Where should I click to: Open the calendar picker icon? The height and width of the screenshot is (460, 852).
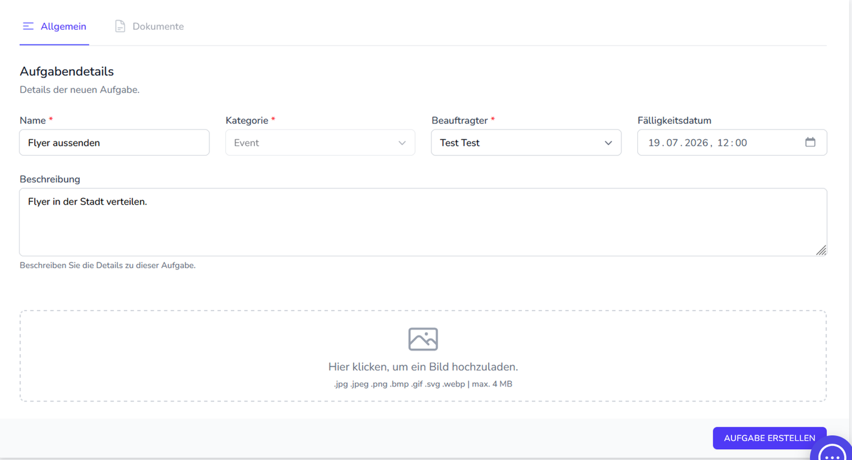pyautogui.click(x=810, y=142)
